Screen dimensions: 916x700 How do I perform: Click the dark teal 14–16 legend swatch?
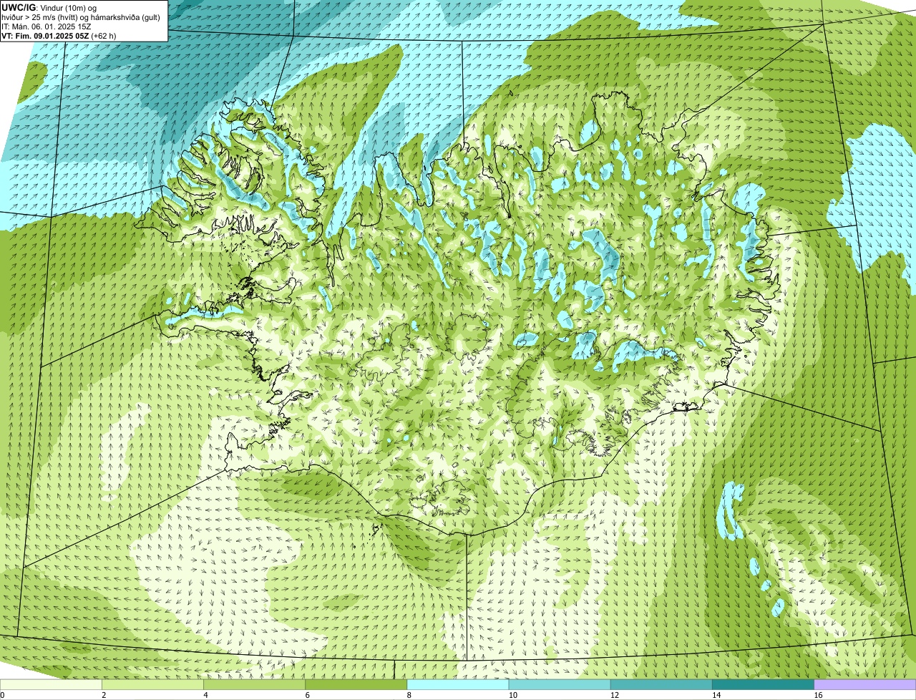(763, 684)
